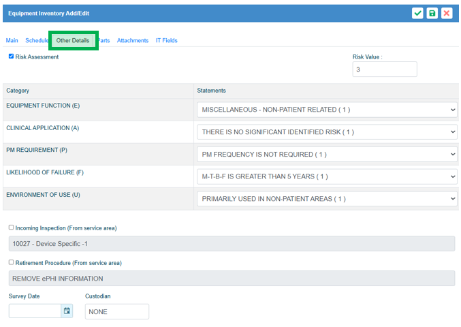The image size is (461, 327).
Task: Uncheck the Risk Assessment checkbox
Action: pyautogui.click(x=12, y=57)
